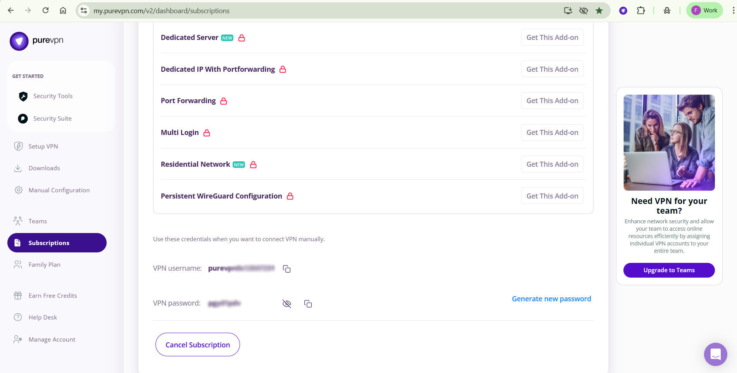
Task: Click Manage Account user icon
Action: tap(18, 339)
